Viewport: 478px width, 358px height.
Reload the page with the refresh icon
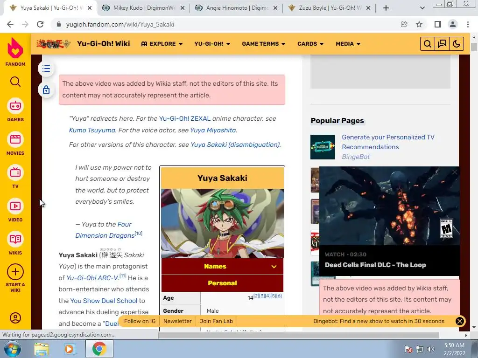40,24
